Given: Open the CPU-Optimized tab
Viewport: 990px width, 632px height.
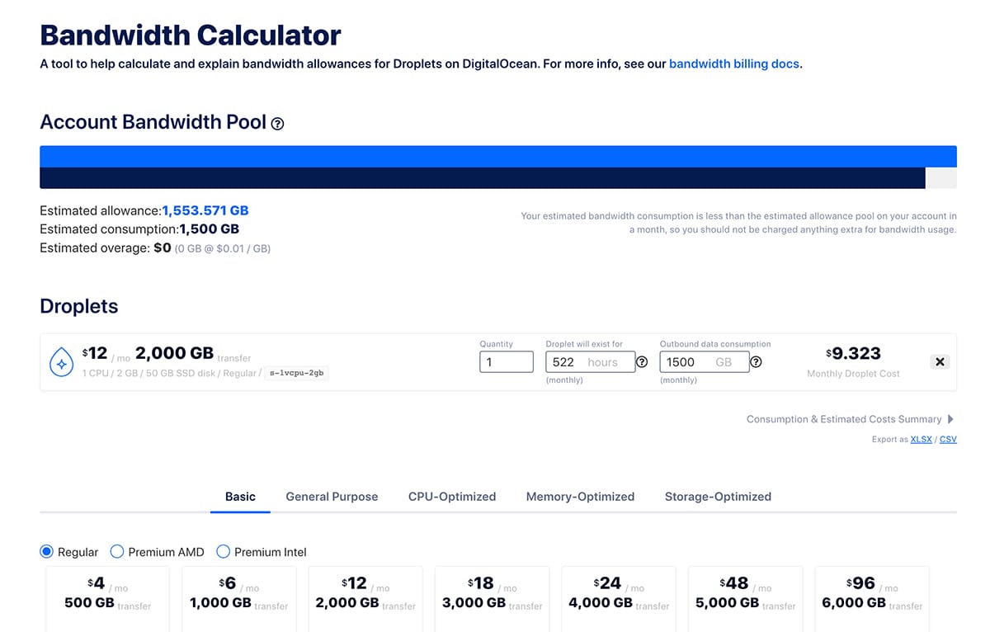Looking at the screenshot, I should point(452,497).
